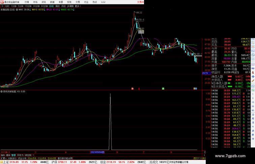The height and width of the screenshot is (164, 255).
Task: Click the 绑定到 button
Action: (x=28, y=155)
